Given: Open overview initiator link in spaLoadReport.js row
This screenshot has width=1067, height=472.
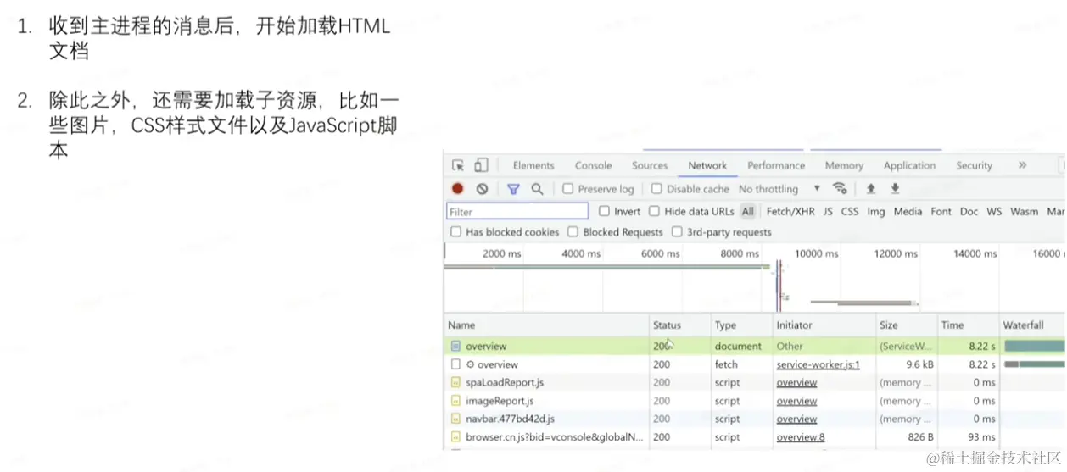Looking at the screenshot, I should [x=796, y=382].
